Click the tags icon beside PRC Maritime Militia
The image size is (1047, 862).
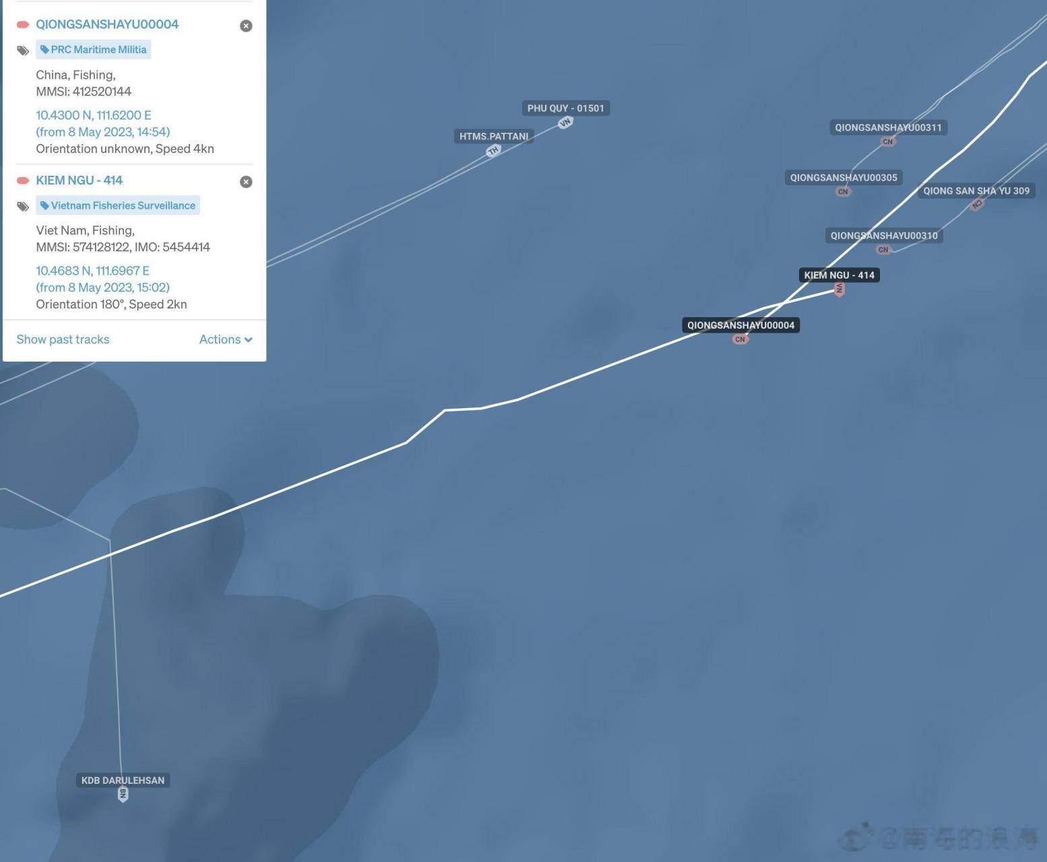click(23, 51)
